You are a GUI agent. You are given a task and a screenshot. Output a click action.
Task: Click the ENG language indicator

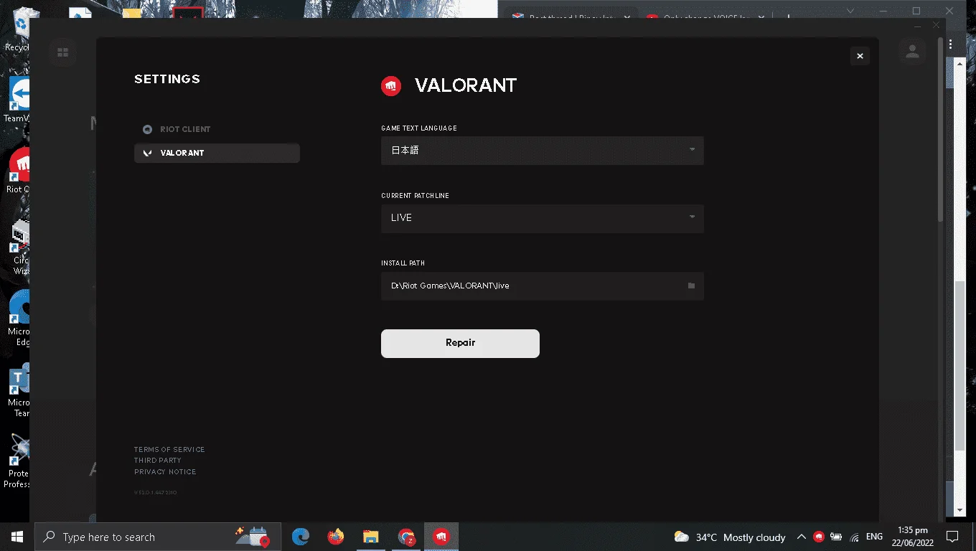point(874,537)
